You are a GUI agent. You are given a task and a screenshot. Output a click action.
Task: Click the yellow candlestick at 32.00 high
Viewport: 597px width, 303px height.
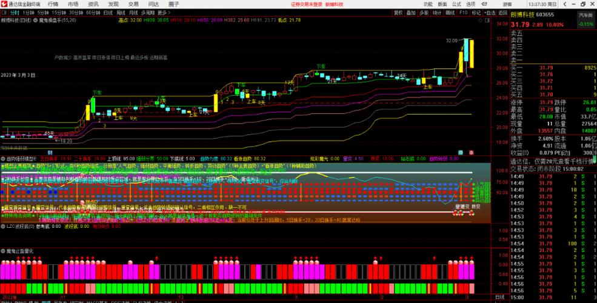point(471,53)
